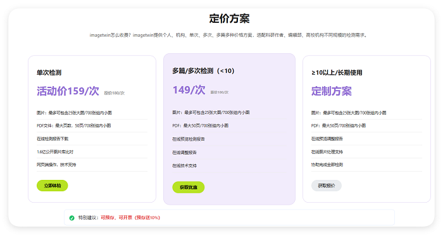Click 原价180/次 beside 活动价159/次
This screenshot has width=443, height=235.
click(x=114, y=93)
